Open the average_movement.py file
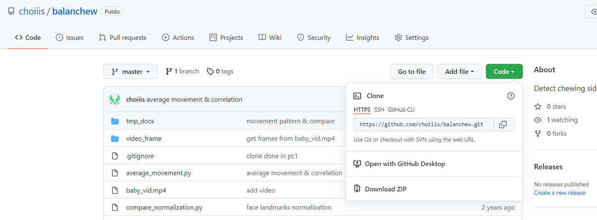This screenshot has width=597, height=220. [159, 173]
